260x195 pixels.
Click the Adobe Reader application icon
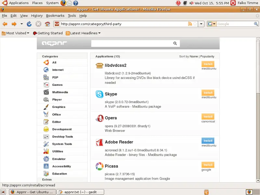point(99,142)
